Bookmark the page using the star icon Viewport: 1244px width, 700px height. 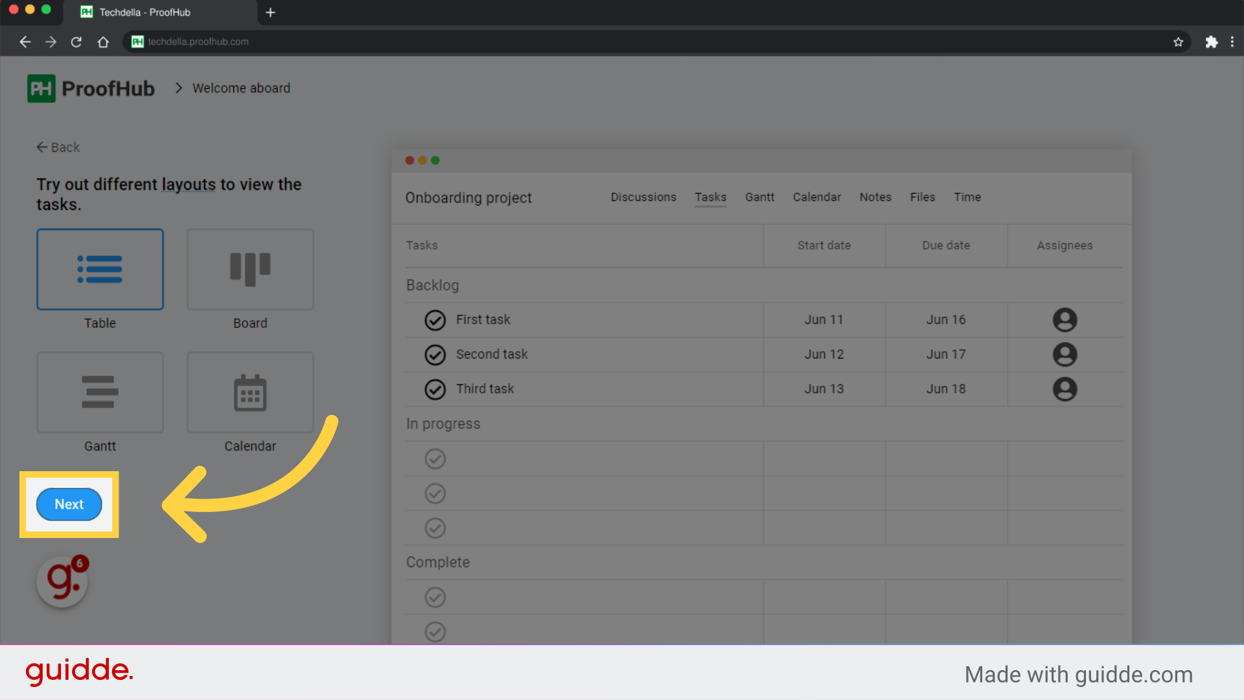(1178, 41)
